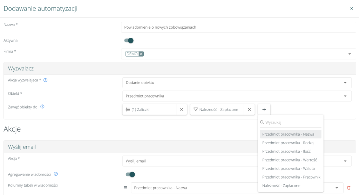Remove the Należność - Zapłacone filter chip
The width and height of the screenshot is (359, 195).
pos(249,110)
